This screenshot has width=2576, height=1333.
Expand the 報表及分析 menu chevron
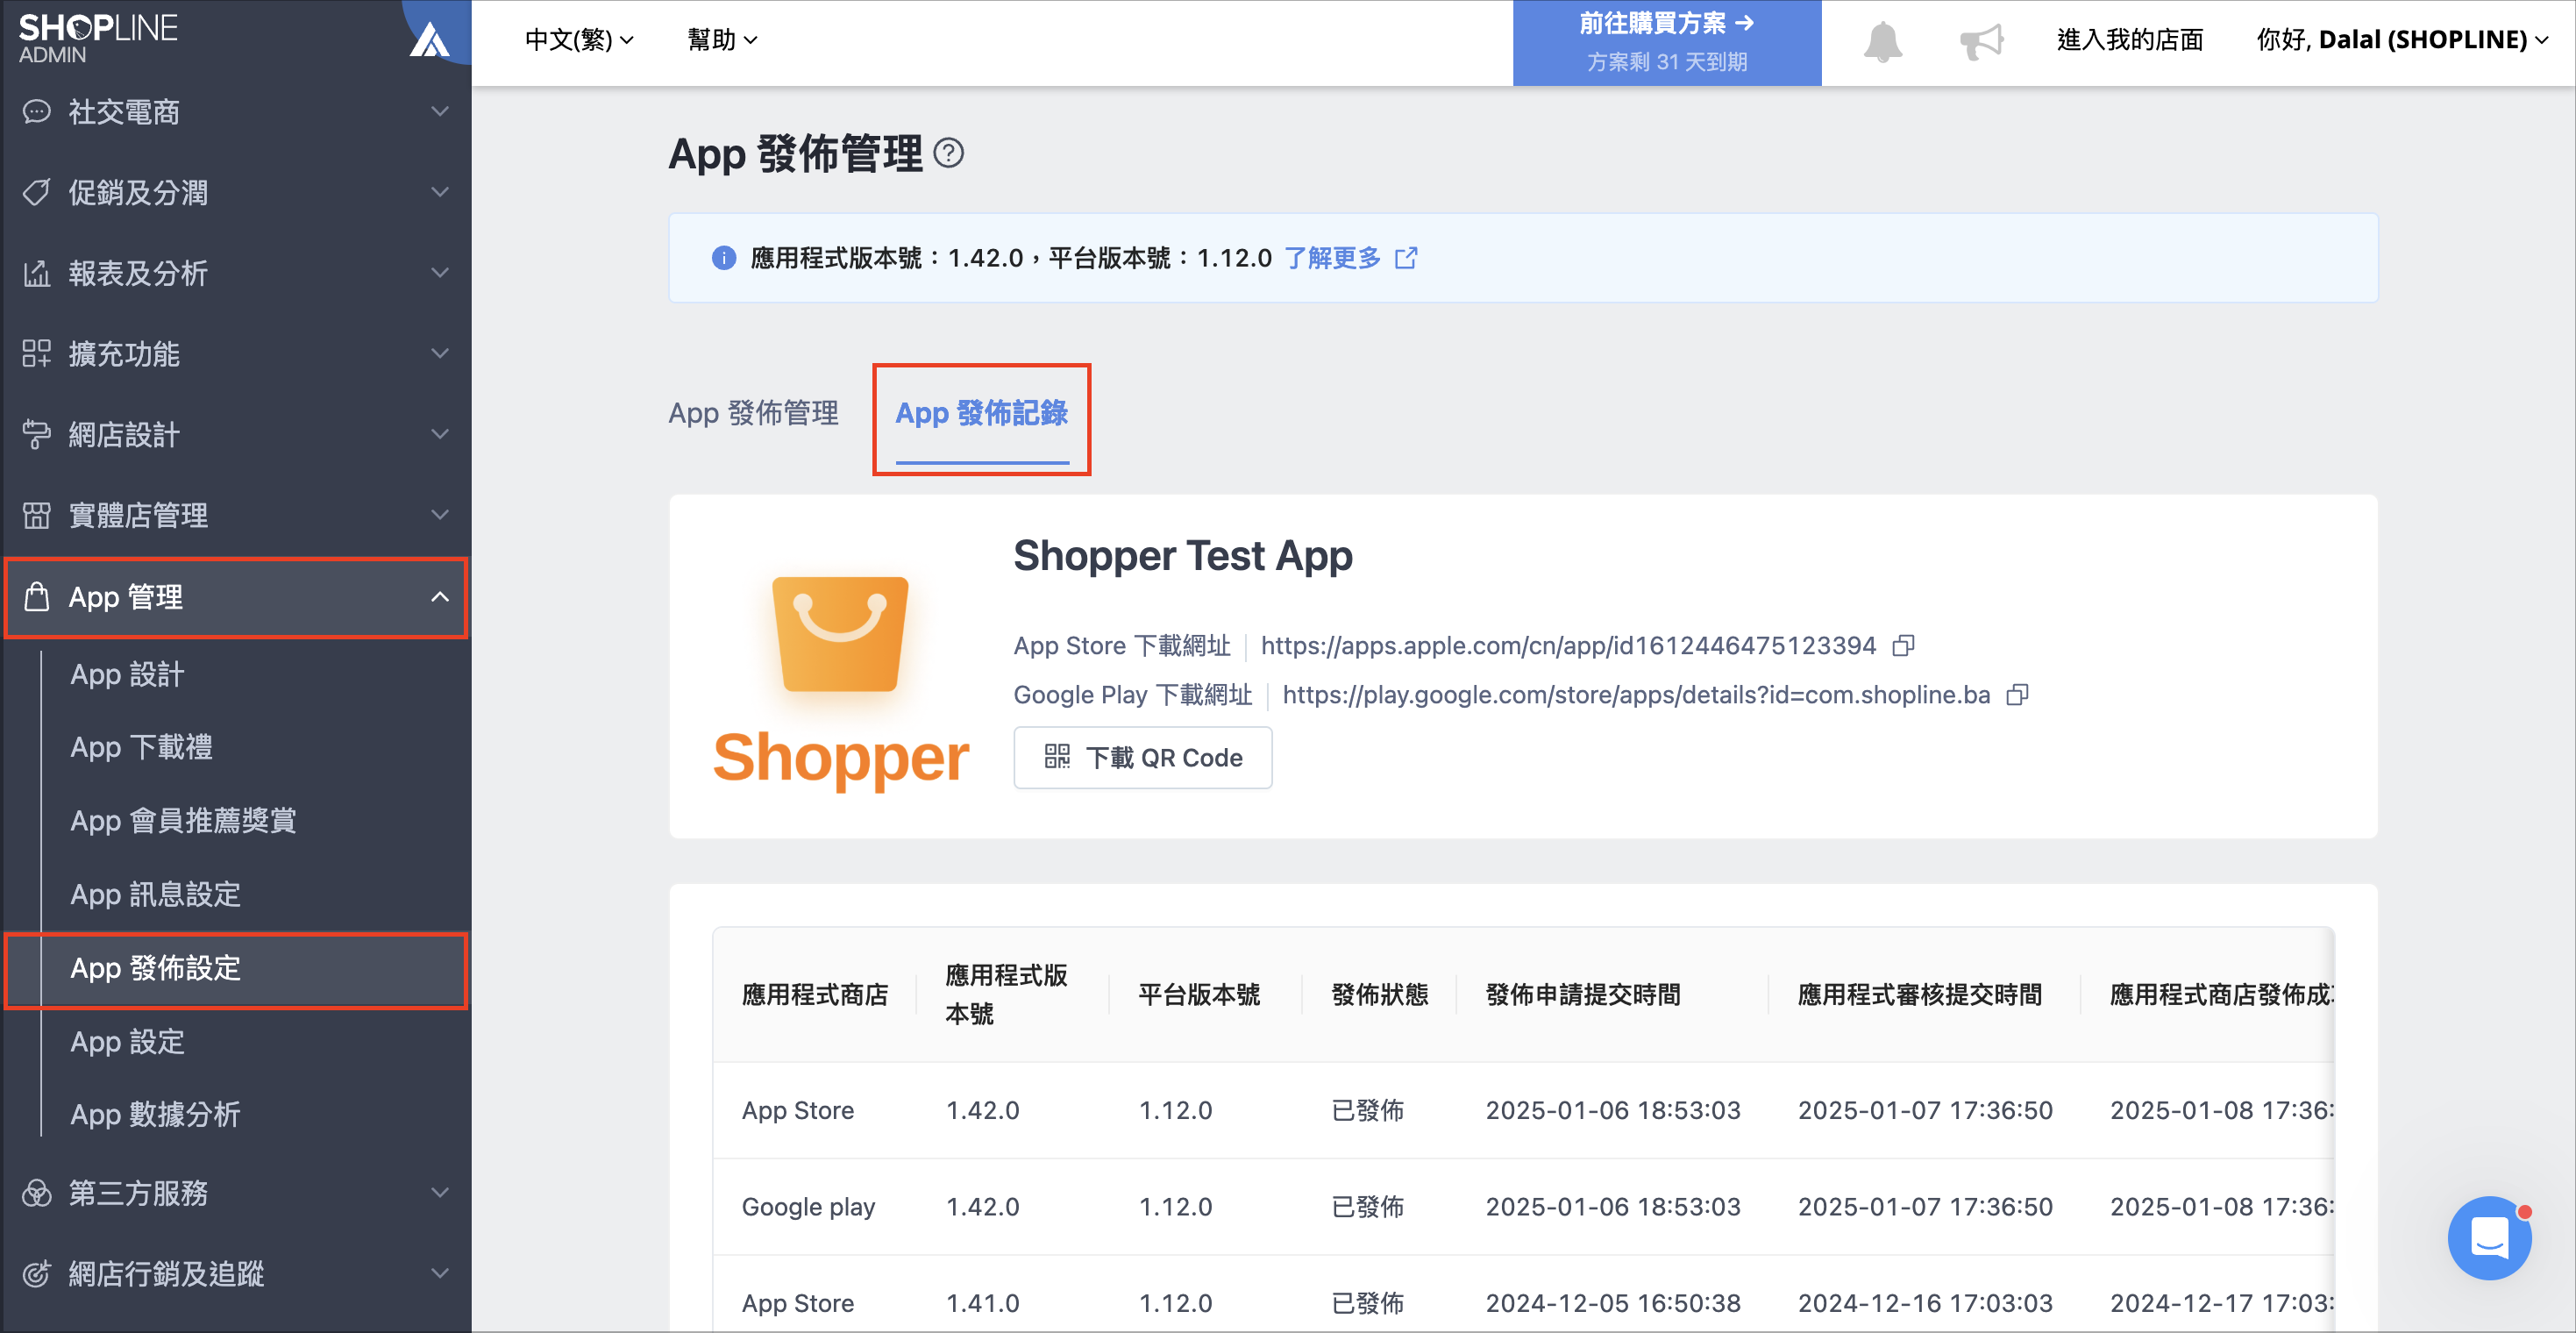click(440, 273)
